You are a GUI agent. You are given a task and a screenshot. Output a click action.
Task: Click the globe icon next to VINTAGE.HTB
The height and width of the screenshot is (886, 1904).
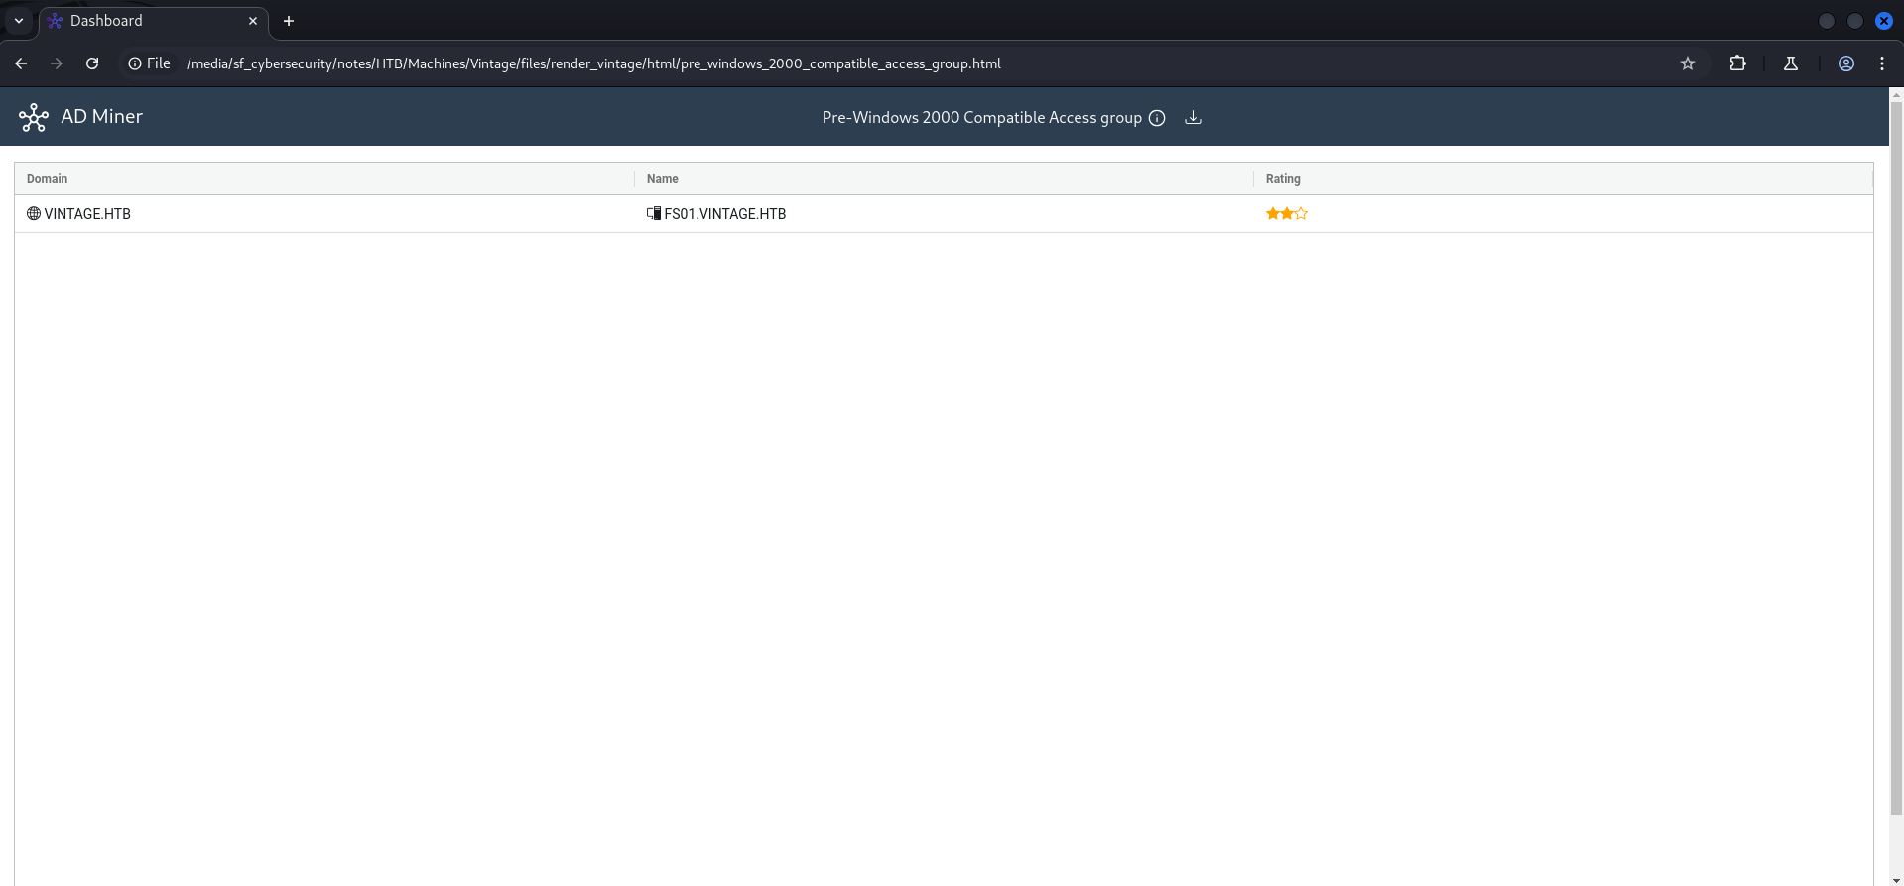pyautogui.click(x=34, y=213)
